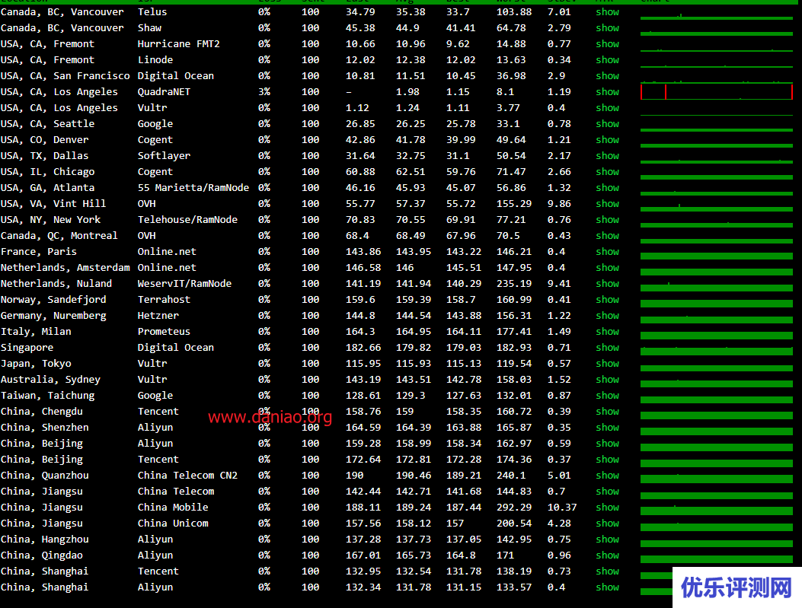The width and height of the screenshot is (802, 608).
Task: Click show for Japan, Tokyo Vultr row
Action: pos(607,364)
